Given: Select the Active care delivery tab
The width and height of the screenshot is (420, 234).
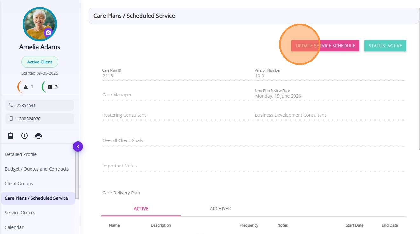Looking at the screenshot, I should pyautogui.click(x=141, y=209).
